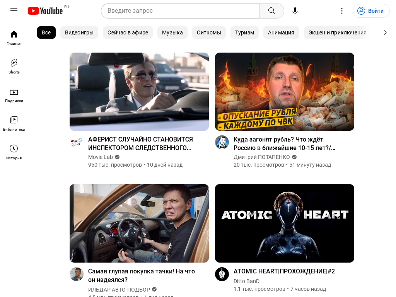Select the Музыка filter chip
Screen dimensions: 396x297
pyautogui.click(x=172, y=32)
